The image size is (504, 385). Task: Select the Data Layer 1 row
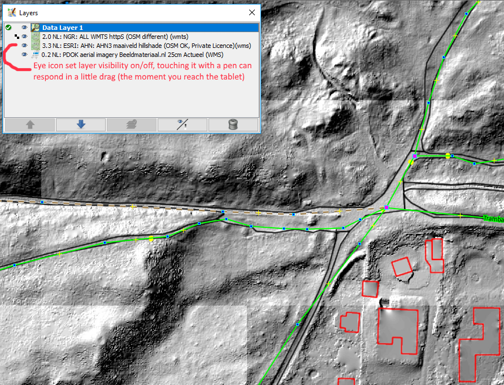click(x=132, y=28)
